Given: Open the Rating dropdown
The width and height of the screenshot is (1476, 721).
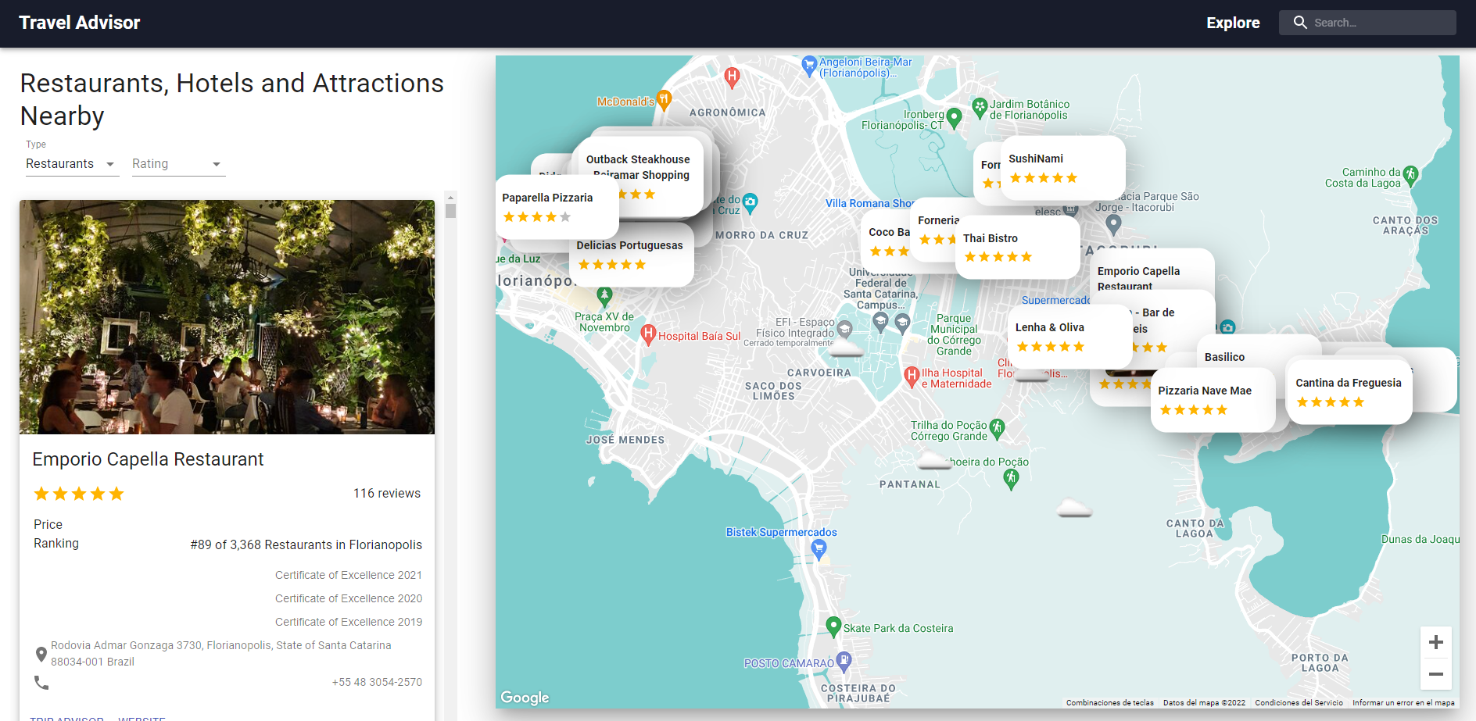Looking at the screenshot, I should pyautogui.click(x=178, y=164).
